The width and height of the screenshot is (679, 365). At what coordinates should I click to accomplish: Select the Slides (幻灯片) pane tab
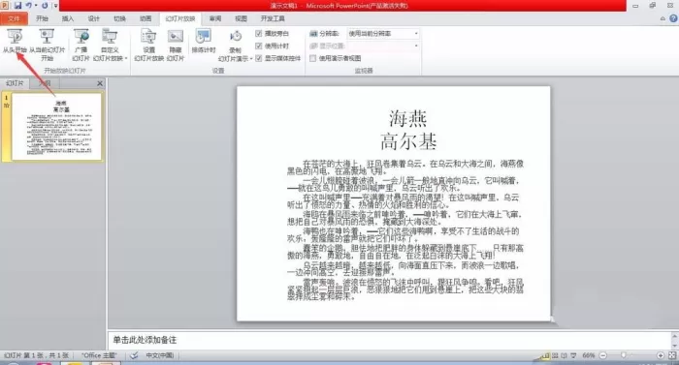15,83
